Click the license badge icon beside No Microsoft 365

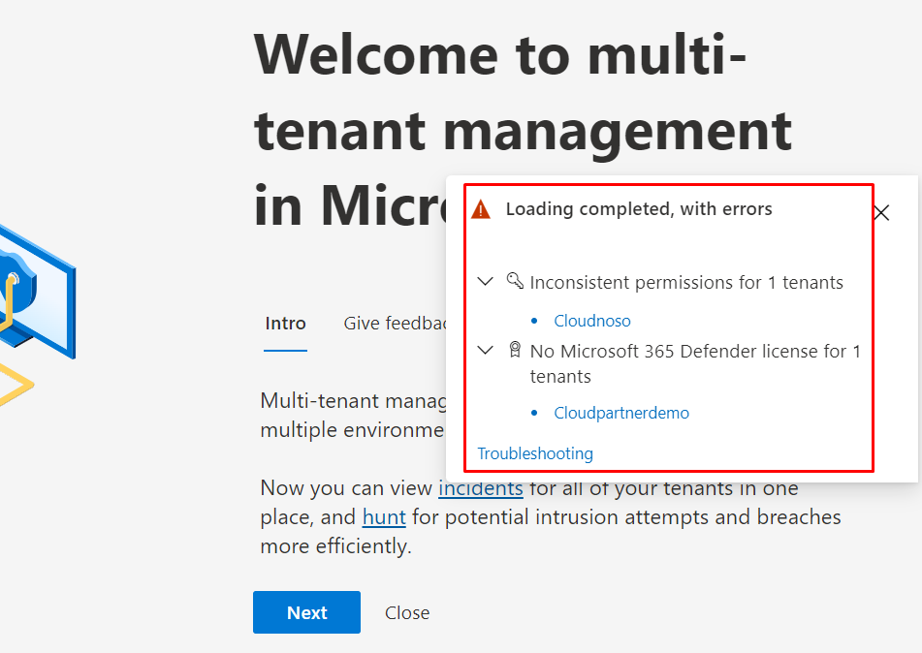click(x=515, y=351)
